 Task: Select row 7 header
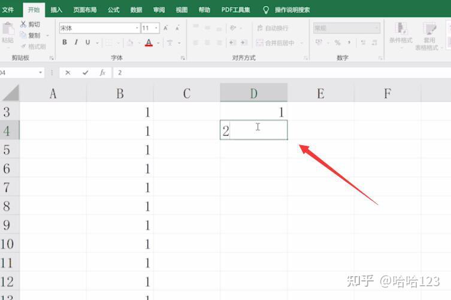click(x=10, y=187)
